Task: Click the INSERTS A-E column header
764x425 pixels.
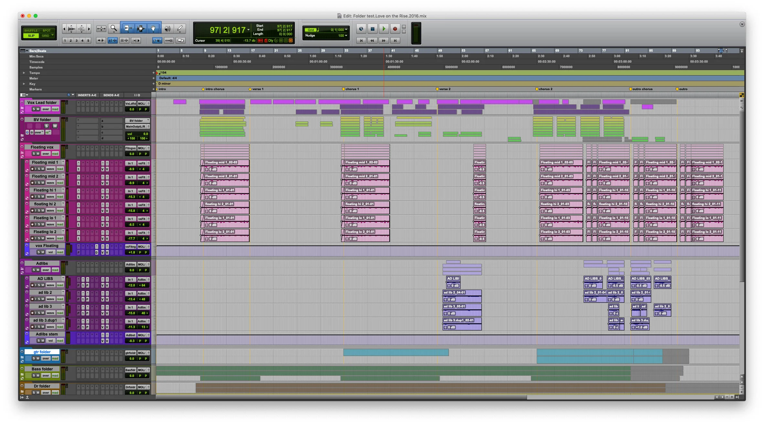Action: point(87,95)
